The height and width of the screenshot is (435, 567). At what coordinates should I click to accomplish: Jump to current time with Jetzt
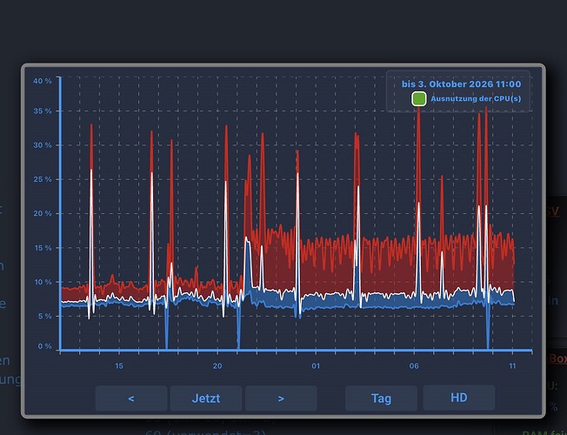click(206, 398)
